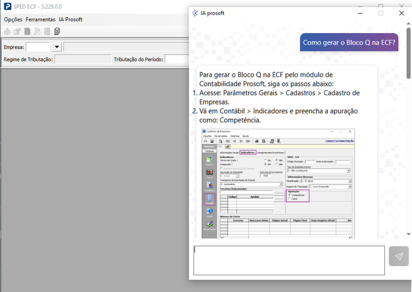Viewport: 412px width, 292px height.
Task: Click the box-with-arrow export icon in SPED ECF toolbar
Action: (x=17, y=31)
